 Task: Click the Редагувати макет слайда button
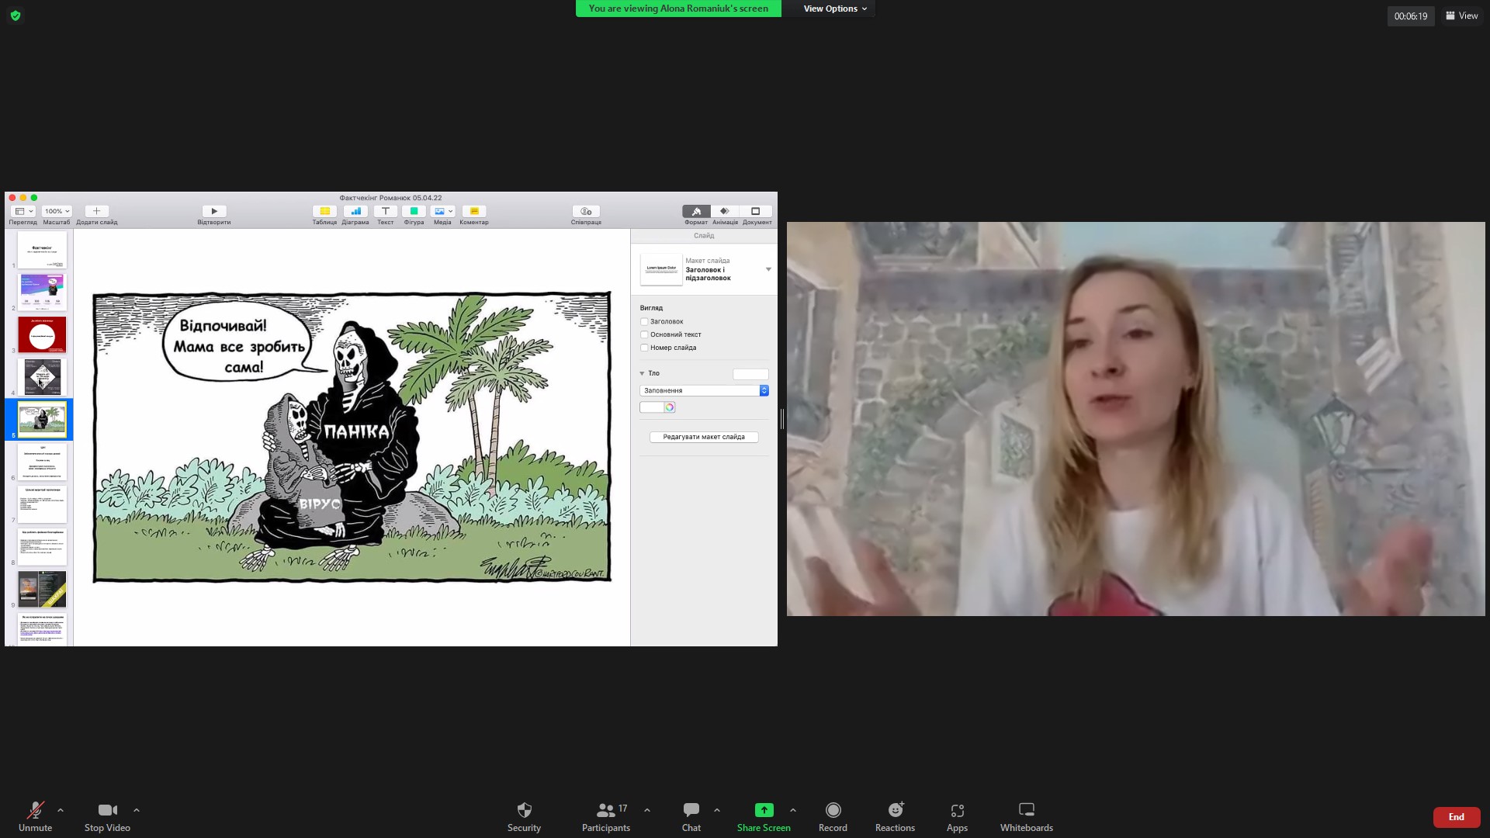tap(704, 437)
